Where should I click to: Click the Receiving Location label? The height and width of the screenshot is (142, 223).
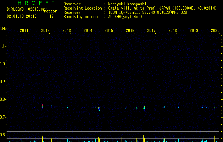click(x=83, y=8)
